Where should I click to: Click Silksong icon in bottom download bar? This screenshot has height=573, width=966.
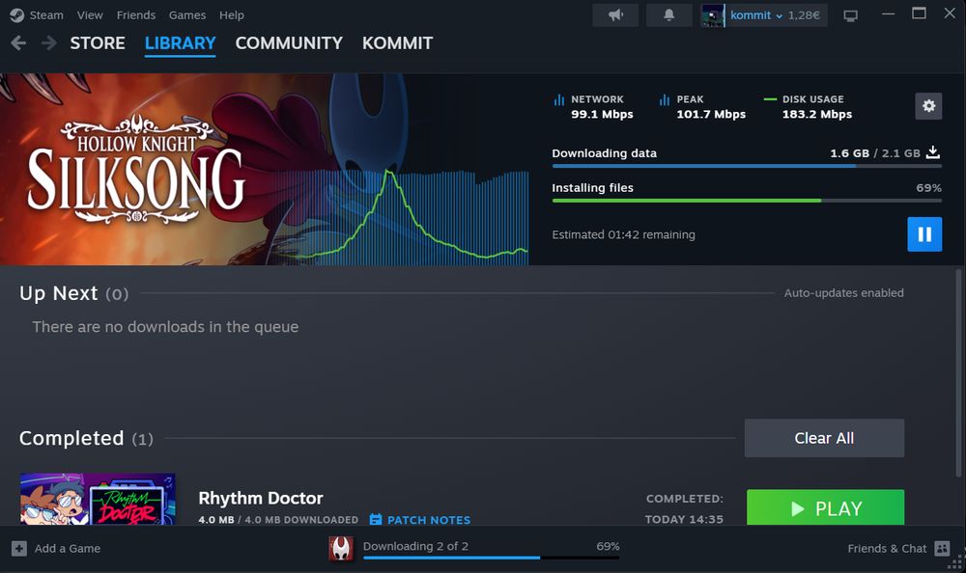pos(341,548)
